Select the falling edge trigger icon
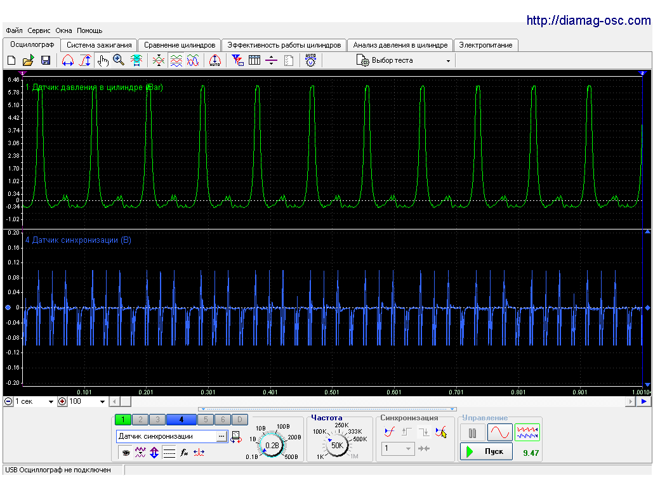 pos(423,431)
